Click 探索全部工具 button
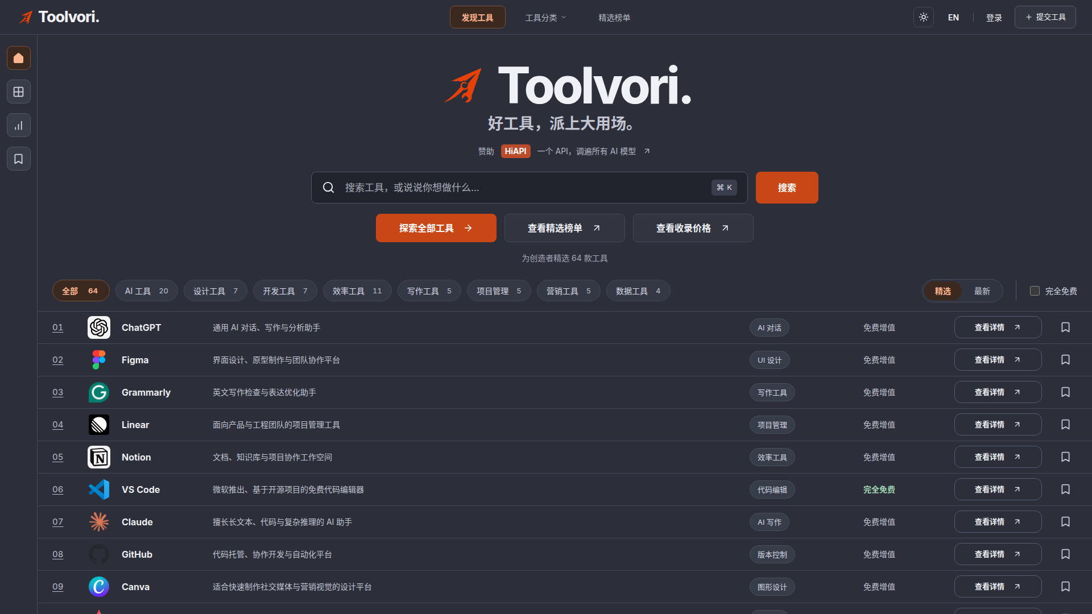This screenshot has height=614, width=1092. pyautogui.click(x=436, y=228)
